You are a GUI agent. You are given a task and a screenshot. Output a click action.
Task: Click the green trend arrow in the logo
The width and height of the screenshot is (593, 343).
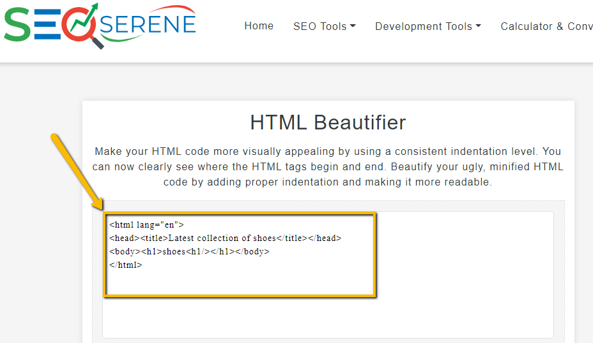85,18
